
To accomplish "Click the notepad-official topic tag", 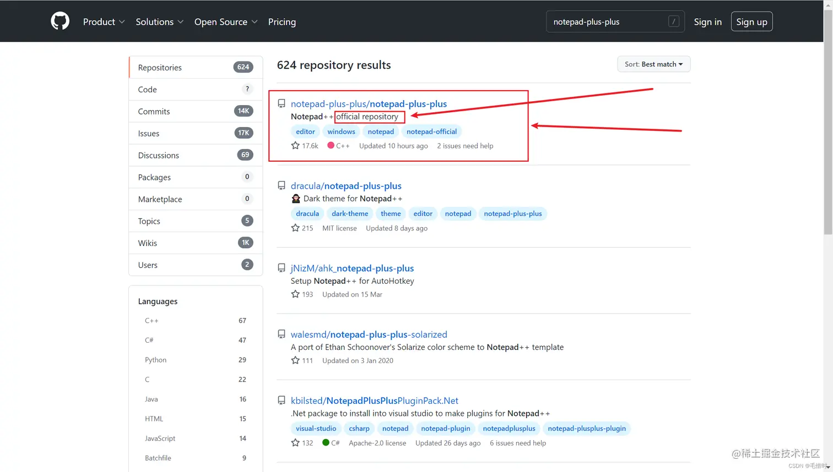I will [431, 131].
